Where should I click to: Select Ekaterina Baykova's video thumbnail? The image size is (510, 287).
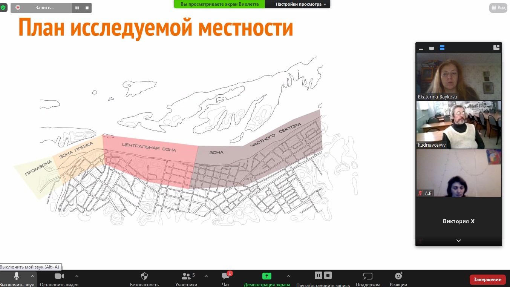tap(458, 77)
